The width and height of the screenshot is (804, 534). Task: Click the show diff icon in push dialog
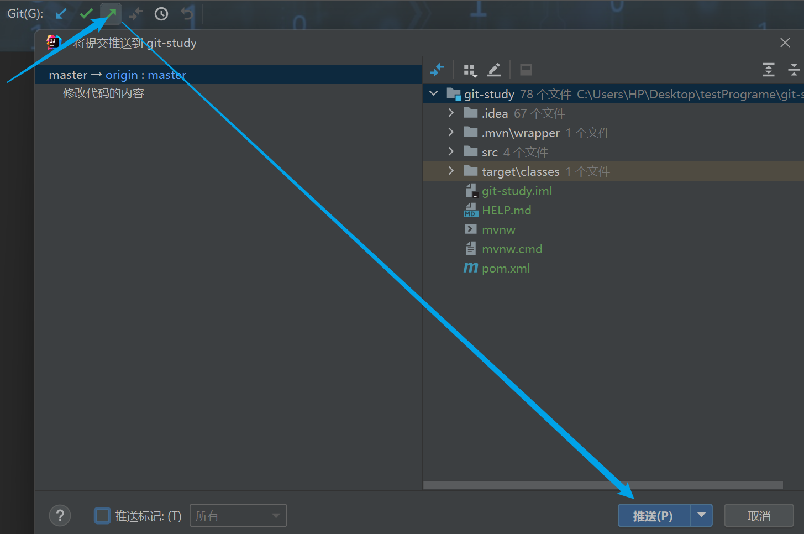point(437,70)
